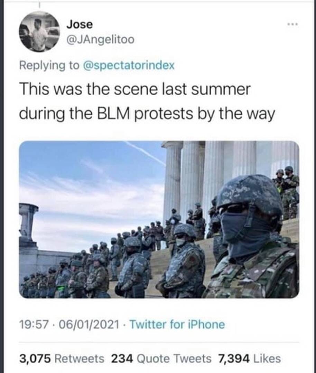Open the Twitter for iPhone source link
This screenshot has width=316, height=373.
coord(177,324)
